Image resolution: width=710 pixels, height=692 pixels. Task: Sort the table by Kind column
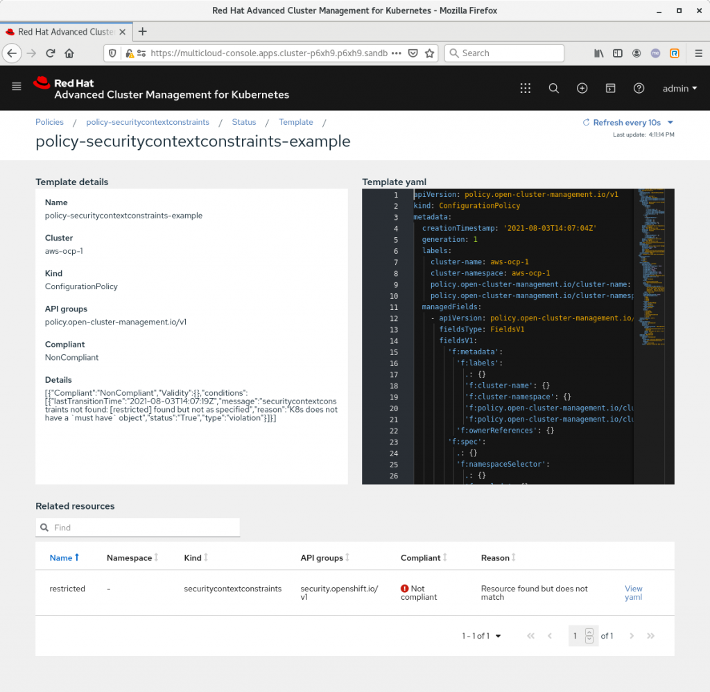[196, 557]
